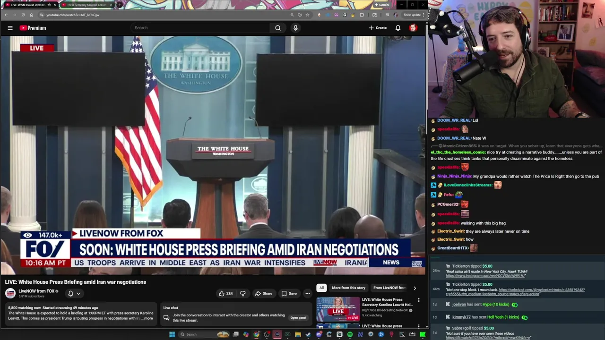Open options for Right Side Broadcasting video

418,300
